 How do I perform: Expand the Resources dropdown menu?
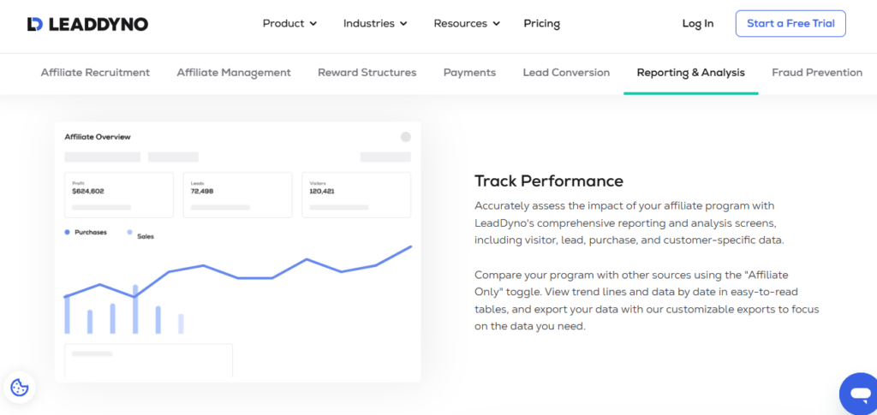467,24
